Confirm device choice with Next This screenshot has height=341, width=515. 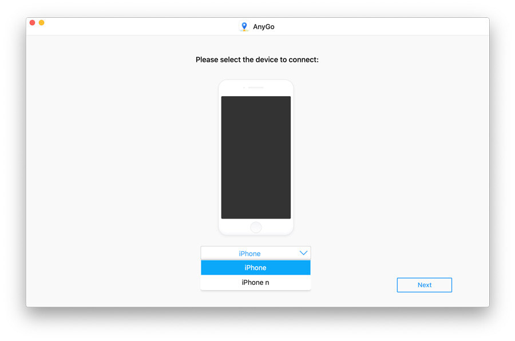click(424, 284)
